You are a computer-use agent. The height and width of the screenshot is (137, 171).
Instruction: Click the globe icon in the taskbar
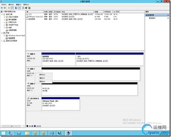tap(60, 133)
